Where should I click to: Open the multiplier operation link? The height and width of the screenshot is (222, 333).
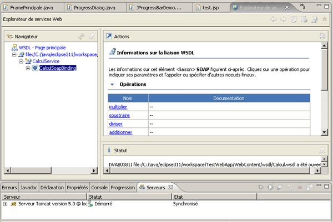(x=118, y=106)
